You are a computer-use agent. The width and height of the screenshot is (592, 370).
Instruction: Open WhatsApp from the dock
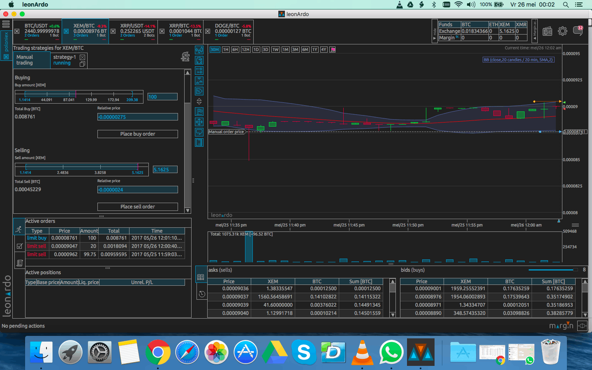tap(391, 352)
